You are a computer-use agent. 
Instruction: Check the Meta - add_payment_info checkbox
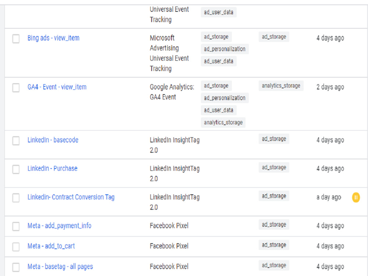16,226
